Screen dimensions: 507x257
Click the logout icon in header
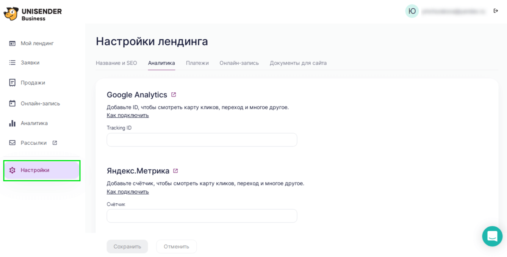click(x=496, y=11)
